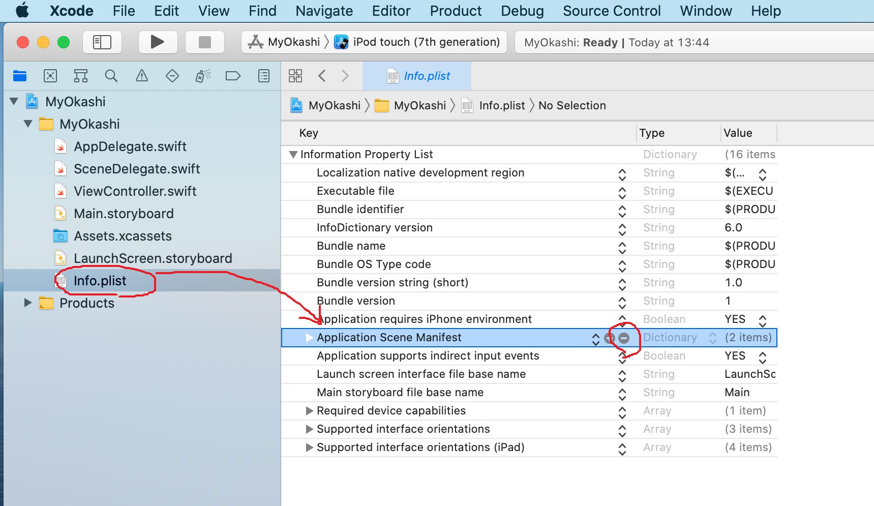Open the File menu
Viewport: 874px width, 506px height.
pyautogui.click(x=124, y=11)
